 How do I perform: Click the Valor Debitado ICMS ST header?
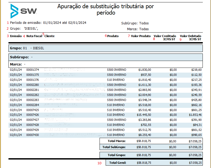[x=191, y=38]
